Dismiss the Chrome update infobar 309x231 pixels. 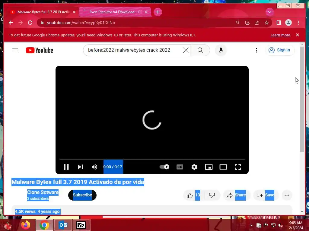pyautogui.click(x=298, y=35)
